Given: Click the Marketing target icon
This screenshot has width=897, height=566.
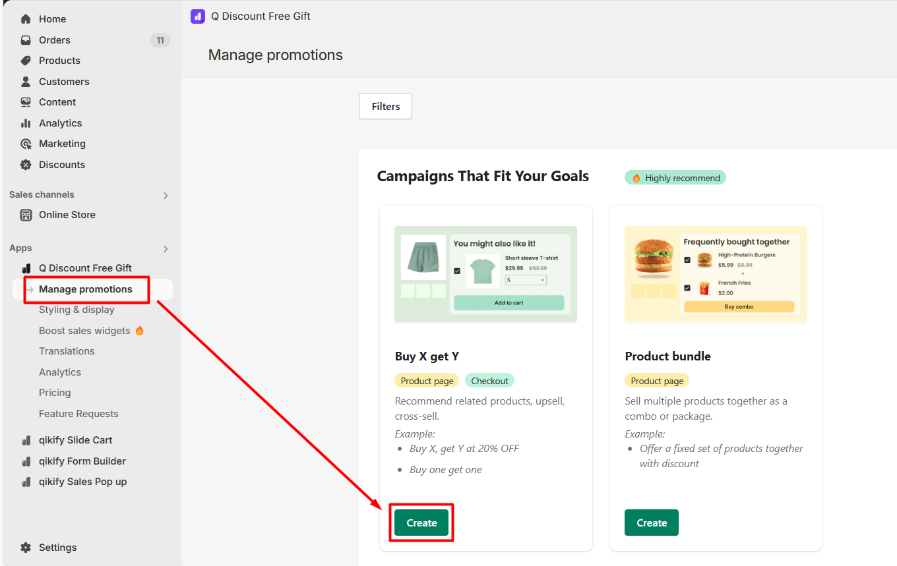Looking at the screenshot, I should (26, 144).
